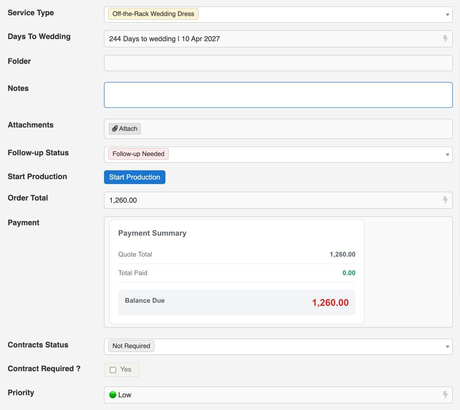Click the Folder label

(19, 61)
